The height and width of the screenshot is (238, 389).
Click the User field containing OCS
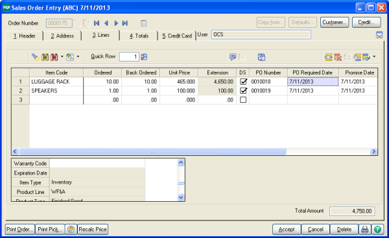coord(261,35)
